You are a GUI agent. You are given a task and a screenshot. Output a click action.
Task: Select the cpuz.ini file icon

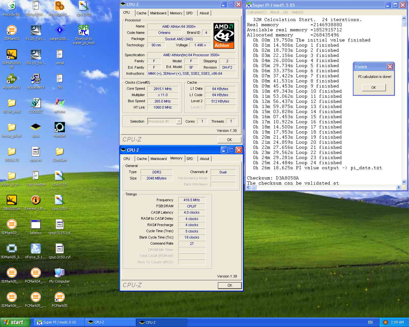point(35,154)
